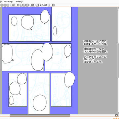Click the reset zoom button
The width and height of the screenshot is (119, 119).
click(8, 5)
